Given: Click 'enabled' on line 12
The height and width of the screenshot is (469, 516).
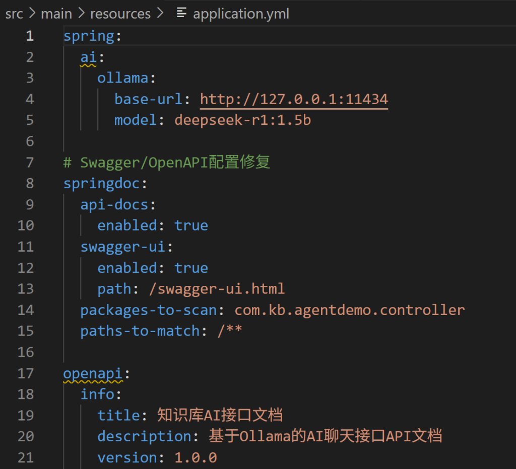Looking at the screenshot, I should tap(127, 268).
